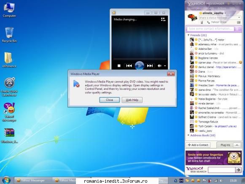
Task: Select contact Rachel Szekelyhidi
Action: pyautogui.click(x=215, y=108)
